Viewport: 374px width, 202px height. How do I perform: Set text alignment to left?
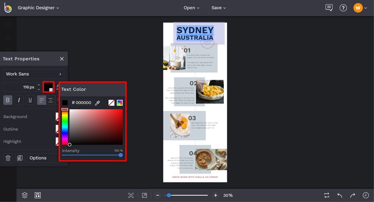(x=42, y=100)
